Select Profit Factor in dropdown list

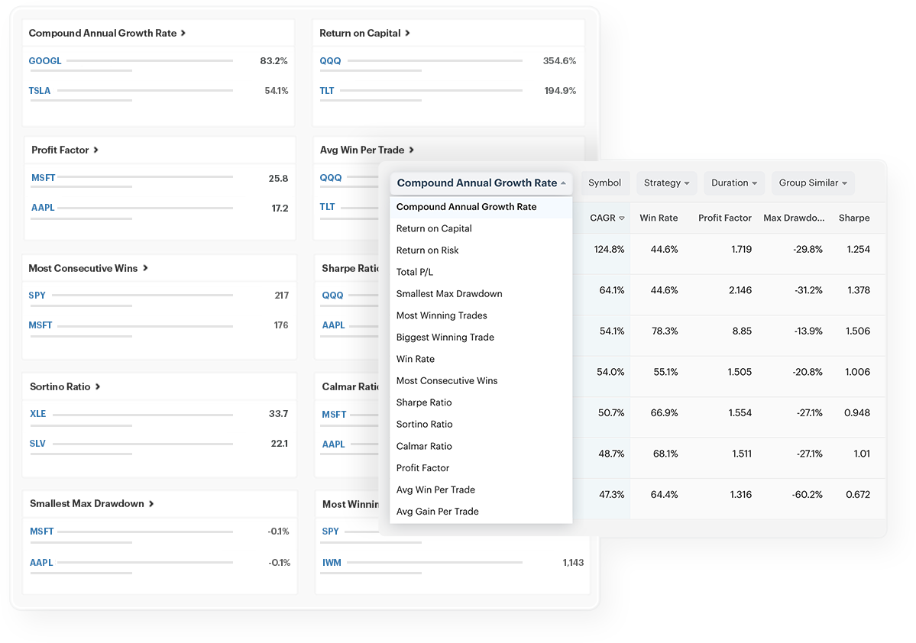pyautogui.click(x=481, y=468)
